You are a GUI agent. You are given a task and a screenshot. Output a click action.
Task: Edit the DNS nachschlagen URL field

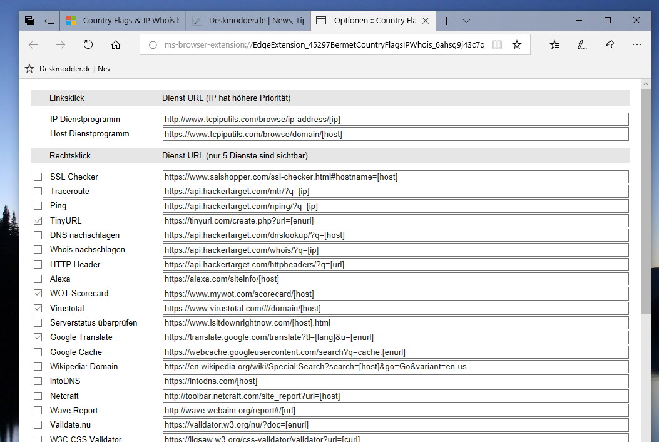(396, 235)
